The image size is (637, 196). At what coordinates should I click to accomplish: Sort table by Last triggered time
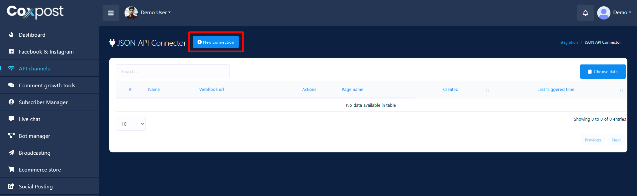click(x=555, y=90)
